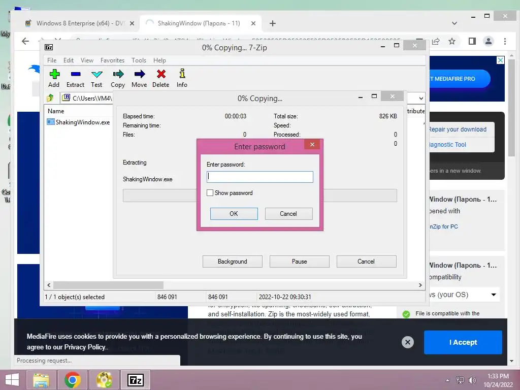Click the Move toolbar icon

(139, 78)
